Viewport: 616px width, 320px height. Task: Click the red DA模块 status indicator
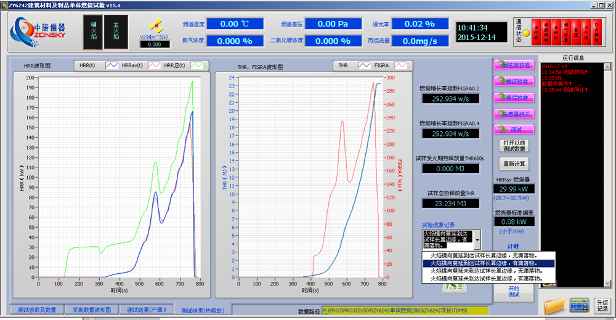[596, 32]
